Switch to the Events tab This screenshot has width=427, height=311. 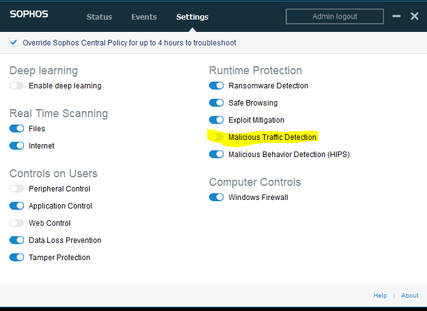click(144, 17)
